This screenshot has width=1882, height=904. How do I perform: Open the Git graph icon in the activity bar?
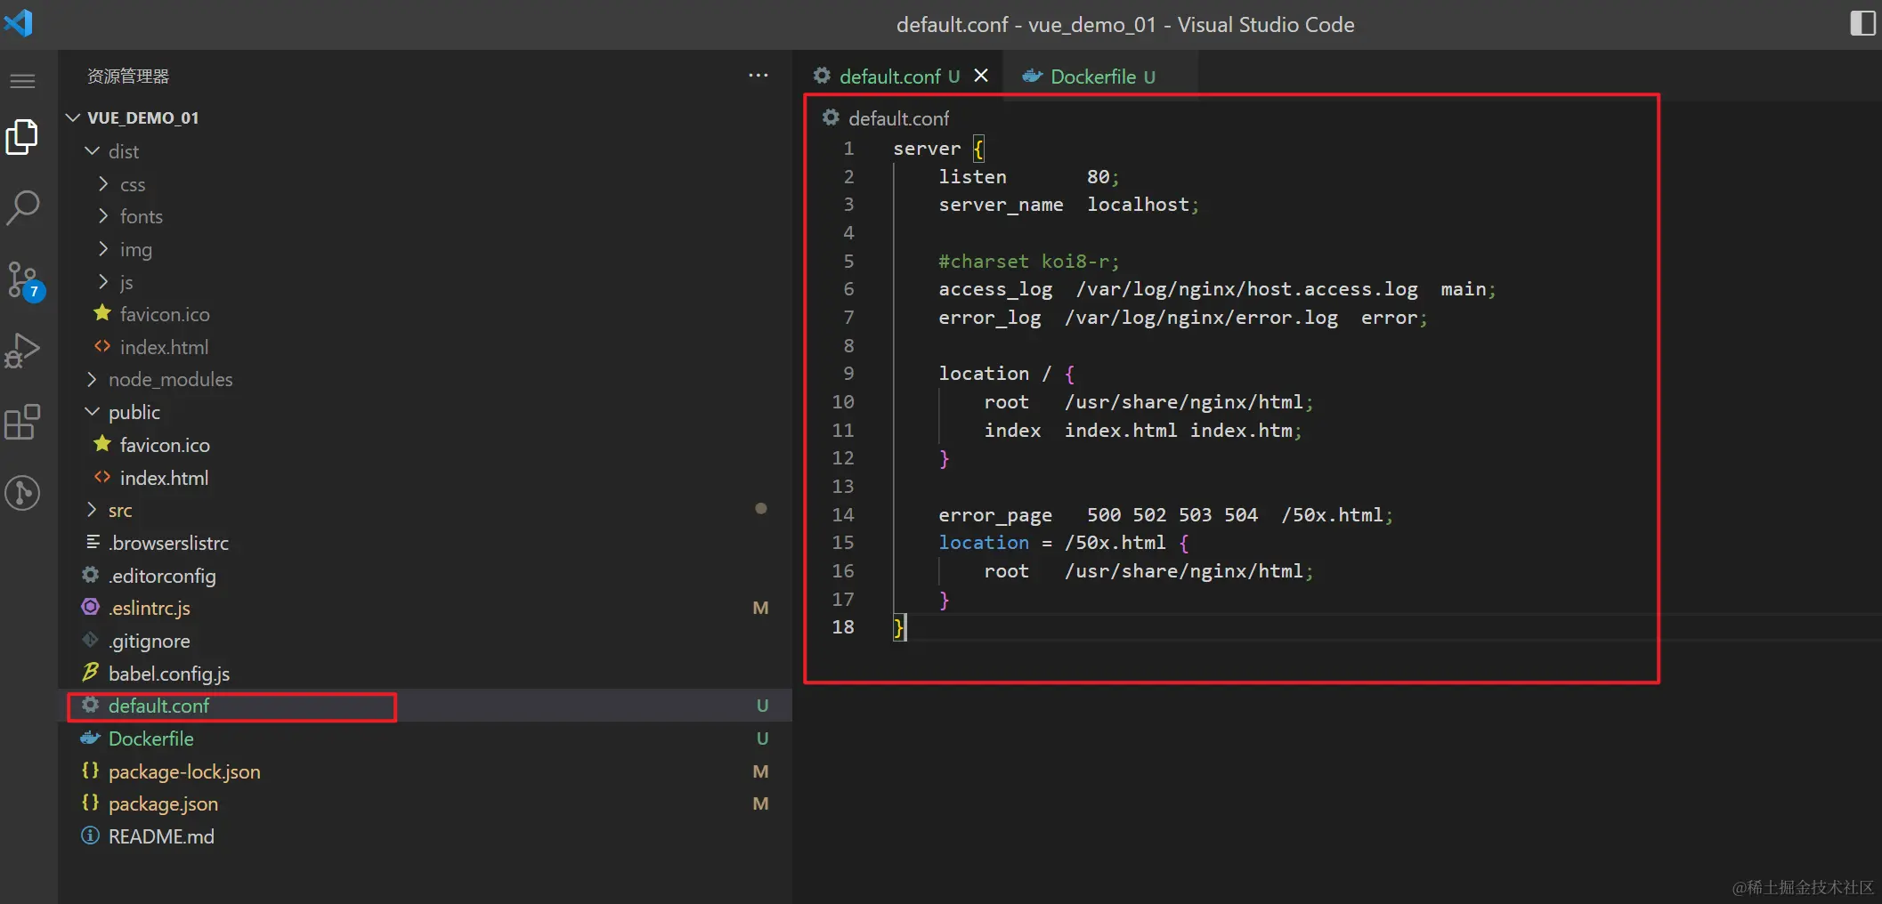[x=22, y=493]
